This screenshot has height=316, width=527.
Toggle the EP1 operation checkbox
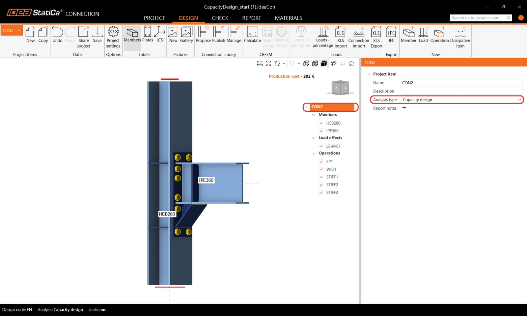pyautogui.click(x=321, y=161)
